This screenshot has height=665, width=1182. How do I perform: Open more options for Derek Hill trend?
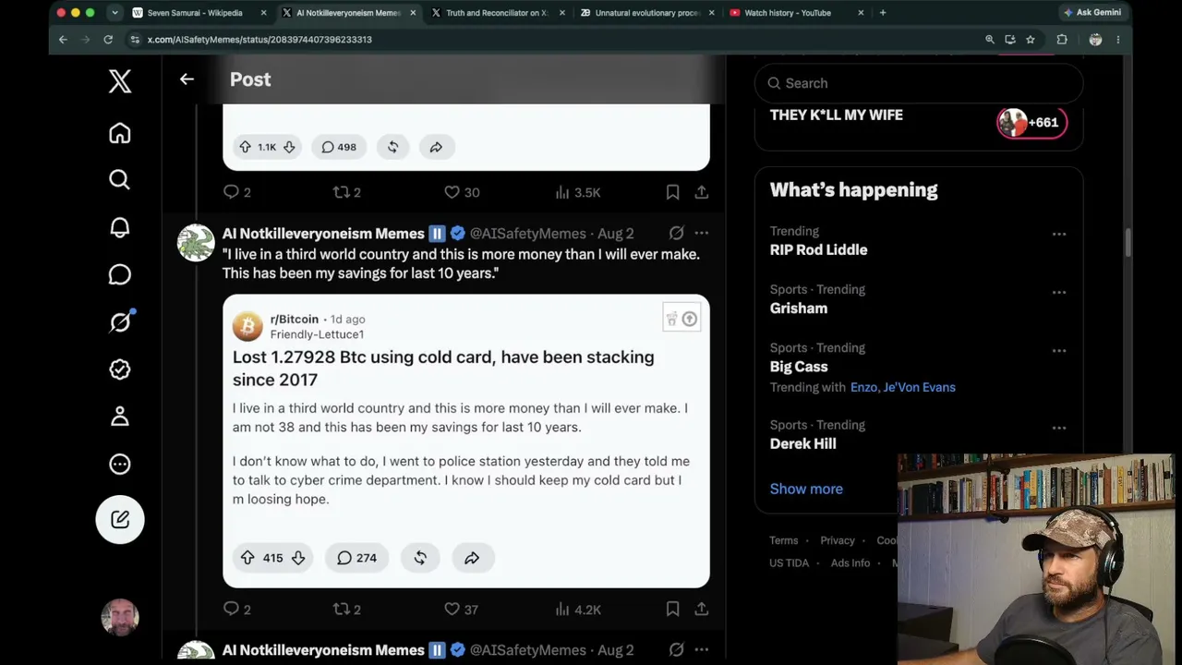[1059, 428]
